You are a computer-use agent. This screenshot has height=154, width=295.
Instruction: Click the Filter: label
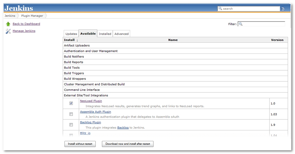[x=232, y=24]
